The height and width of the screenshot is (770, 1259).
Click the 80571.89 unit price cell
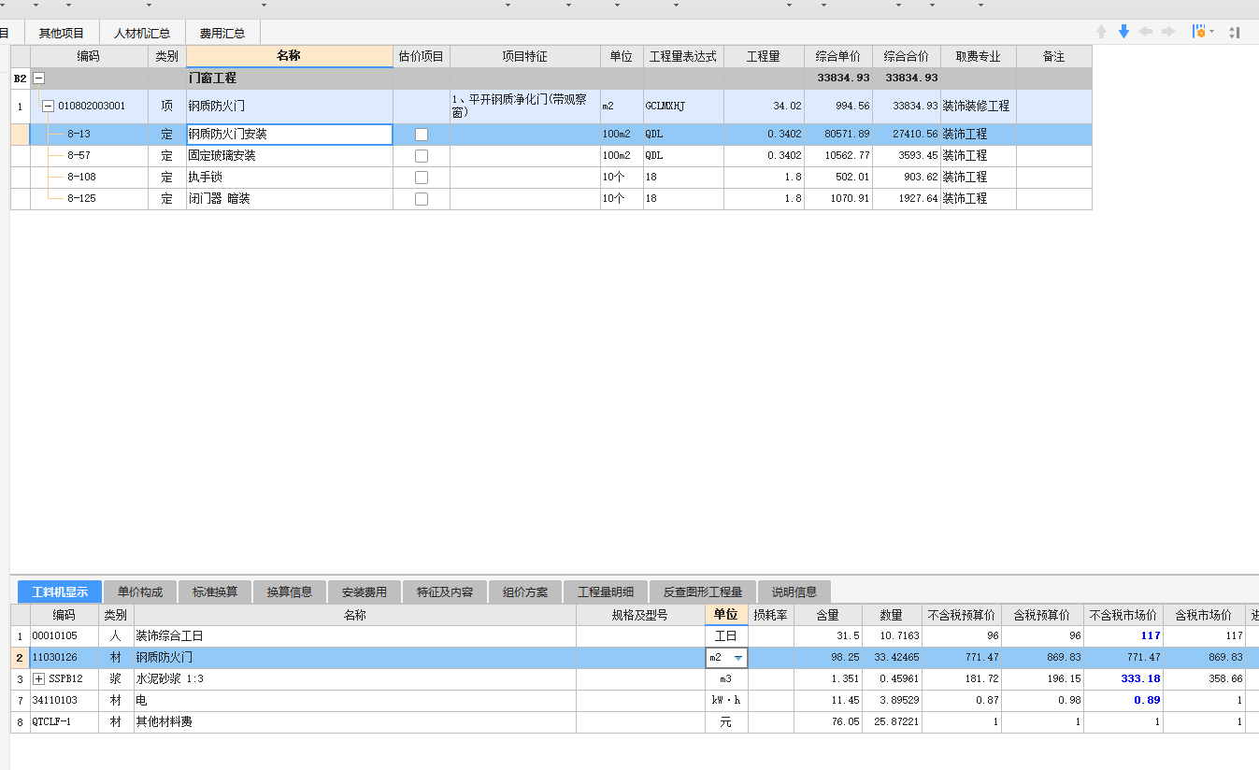point(838,135)
